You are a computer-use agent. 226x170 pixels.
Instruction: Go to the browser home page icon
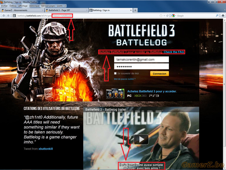223,16
